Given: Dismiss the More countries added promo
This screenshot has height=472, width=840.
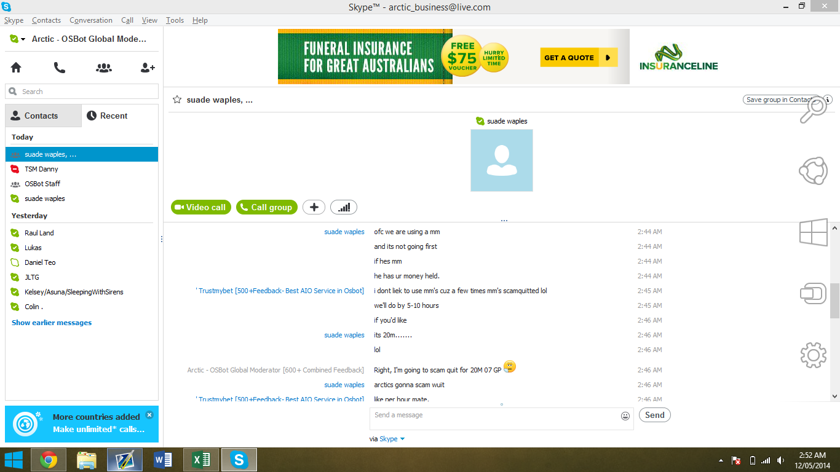Looking at the screenshot, I should [149, 415].
